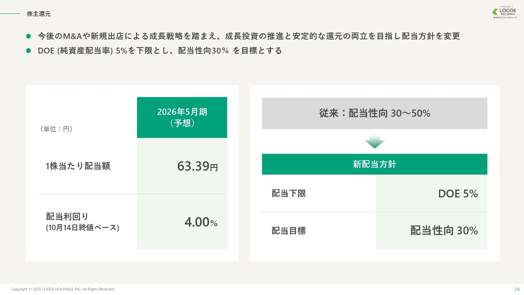Click the copyright notice in the footer
524x295 pixels.
(63, 289)
